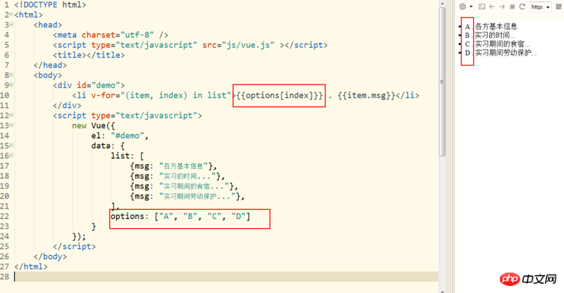The image size is (564, 293).
Task: Stop loading with the square stop icon
Action: (513, 6)
